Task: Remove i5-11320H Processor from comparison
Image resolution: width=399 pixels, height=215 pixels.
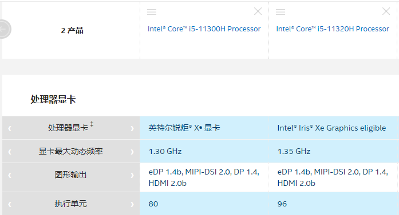Action: 386,11
